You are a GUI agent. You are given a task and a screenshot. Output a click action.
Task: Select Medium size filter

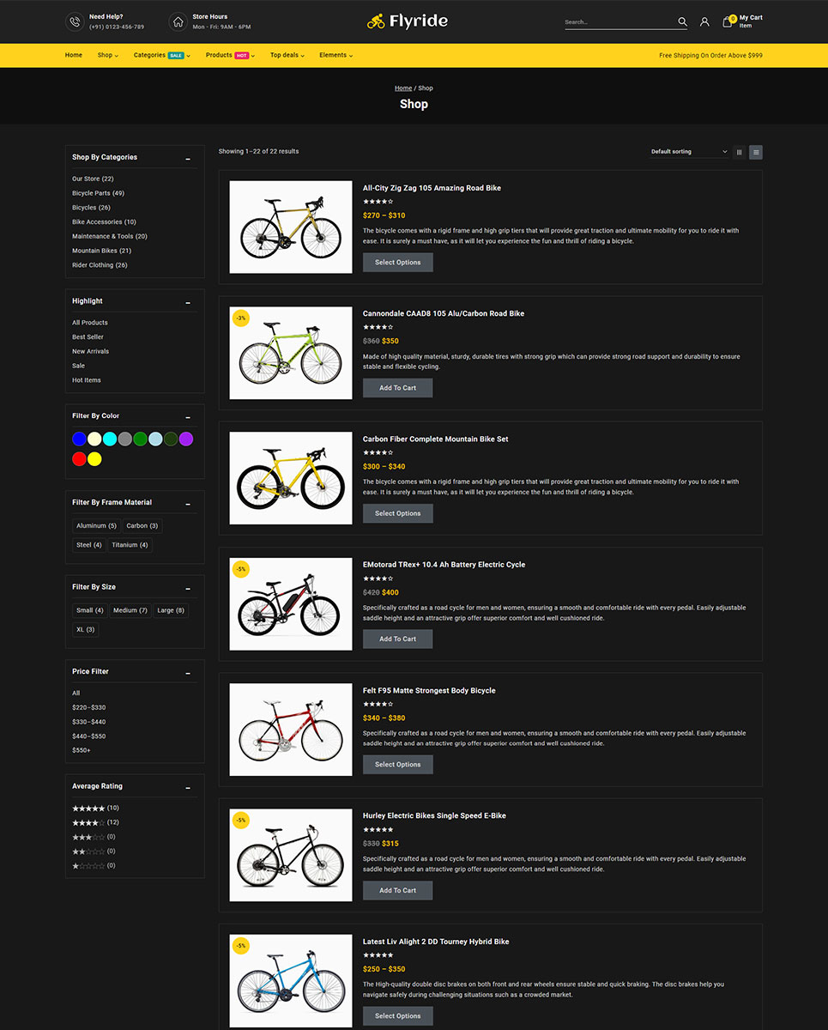[x=130, y=610]
